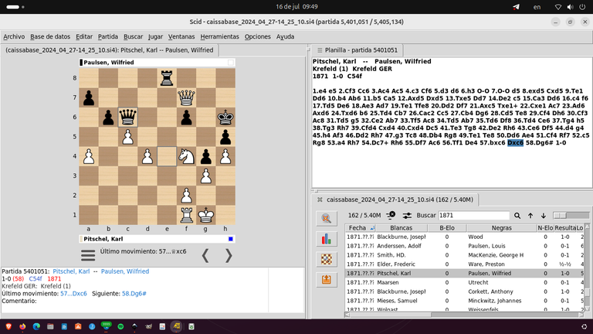Open the Ventanas menu
Screen dimensions: 593x334
[x=181, y=37]
